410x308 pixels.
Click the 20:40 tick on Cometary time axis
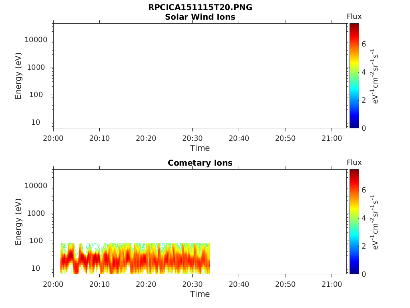(239, 284)
